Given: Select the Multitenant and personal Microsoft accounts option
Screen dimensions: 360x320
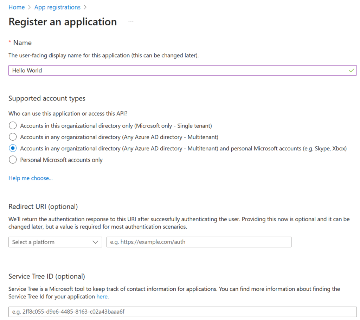Looking at the screenshot, I should coord(13,148).
